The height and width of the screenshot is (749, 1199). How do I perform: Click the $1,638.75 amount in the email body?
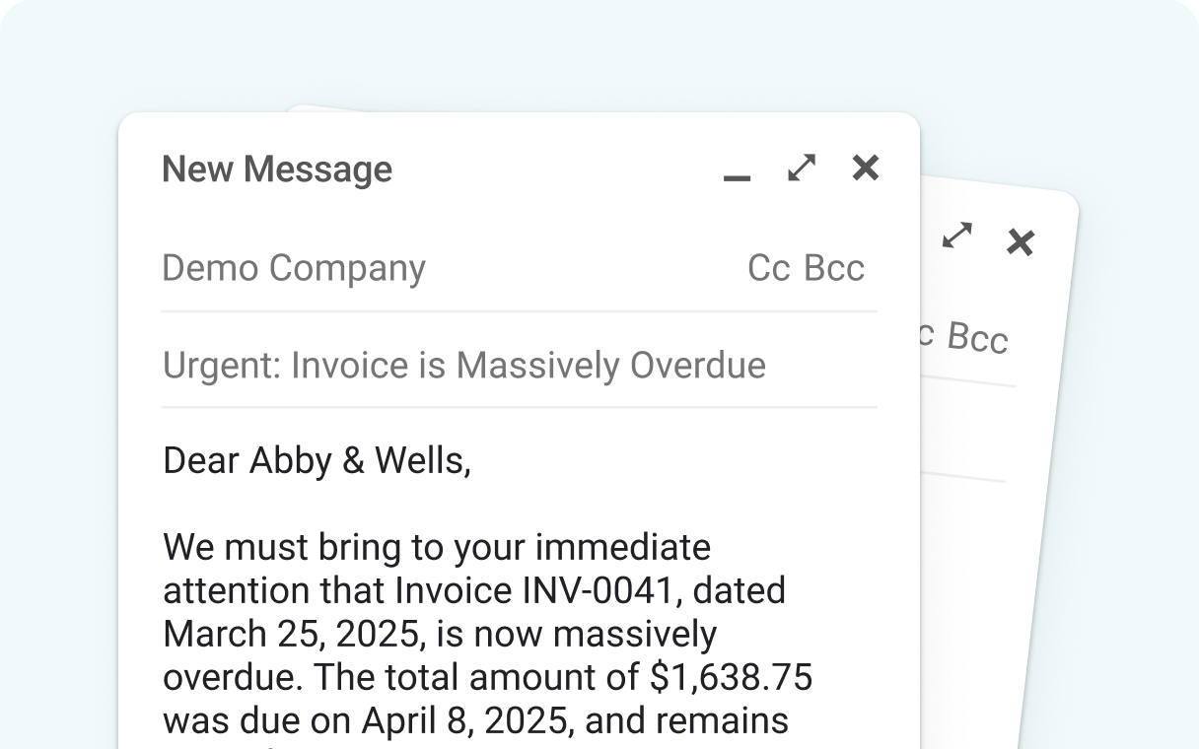(731, 677)
